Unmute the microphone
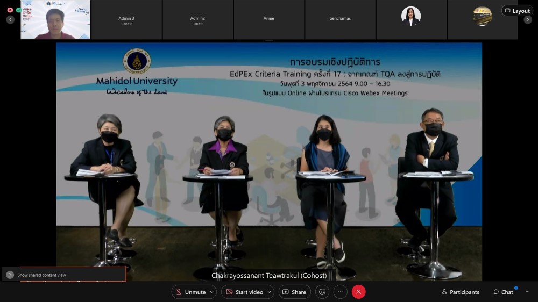Screen dimensions: 538x302 point(190,292)
